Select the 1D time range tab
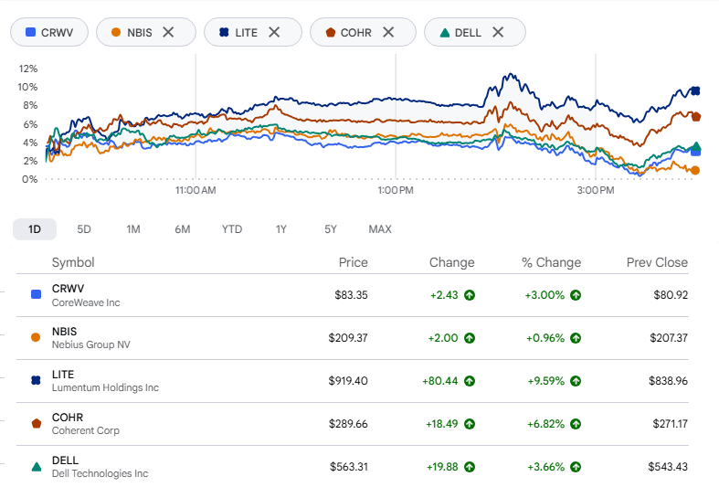 [x=35, y=229]
